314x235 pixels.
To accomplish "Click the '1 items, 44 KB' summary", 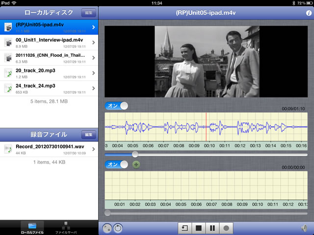I will (x=49, y=162).
